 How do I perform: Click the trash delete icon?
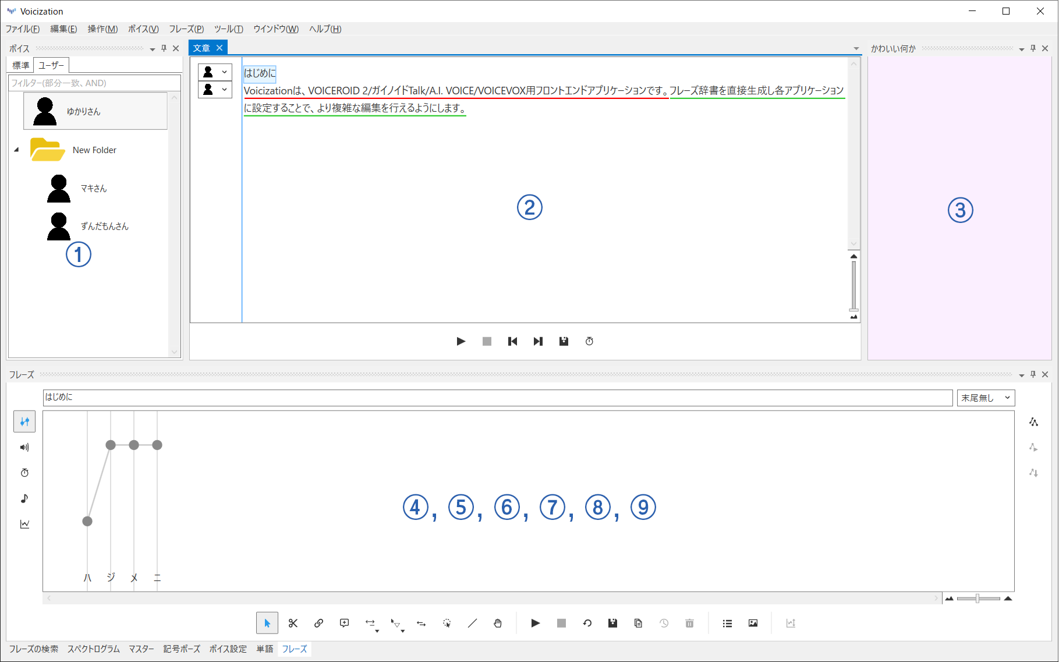(689, 623)
